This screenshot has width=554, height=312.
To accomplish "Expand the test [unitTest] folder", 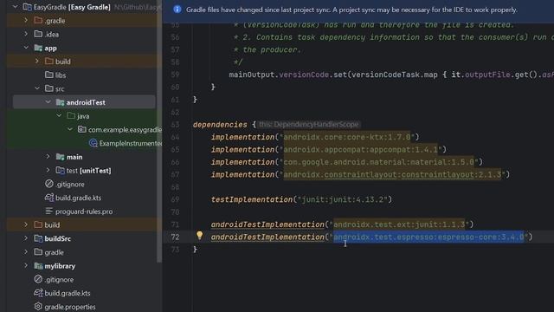I will click(48, 170).
